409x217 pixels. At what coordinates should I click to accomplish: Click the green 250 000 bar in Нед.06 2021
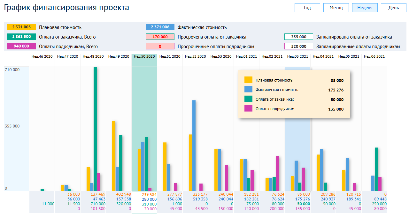376,169
